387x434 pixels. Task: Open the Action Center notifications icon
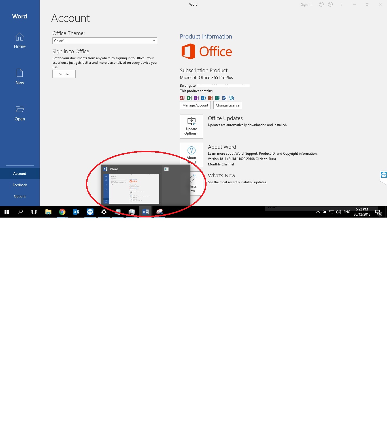click(378, 212)
